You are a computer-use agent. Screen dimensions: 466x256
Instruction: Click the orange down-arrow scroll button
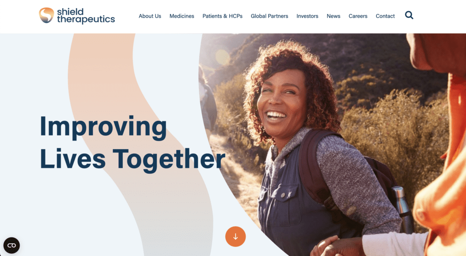pos(235,236)
